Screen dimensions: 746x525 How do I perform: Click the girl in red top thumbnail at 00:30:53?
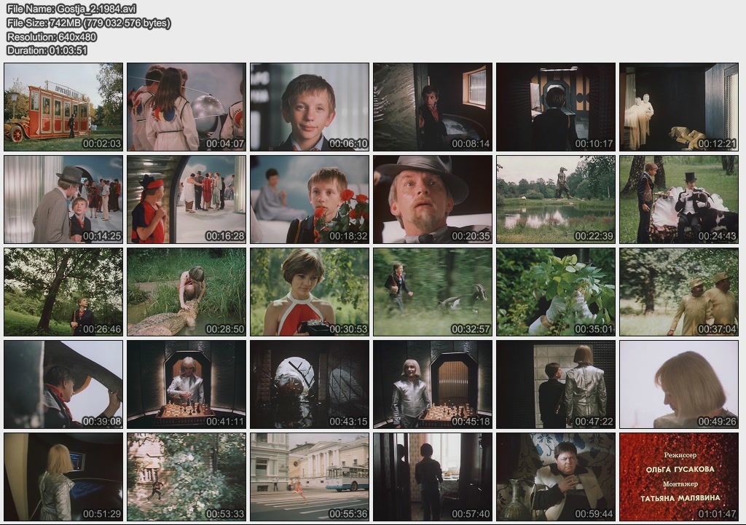click(x=310, y=291)
